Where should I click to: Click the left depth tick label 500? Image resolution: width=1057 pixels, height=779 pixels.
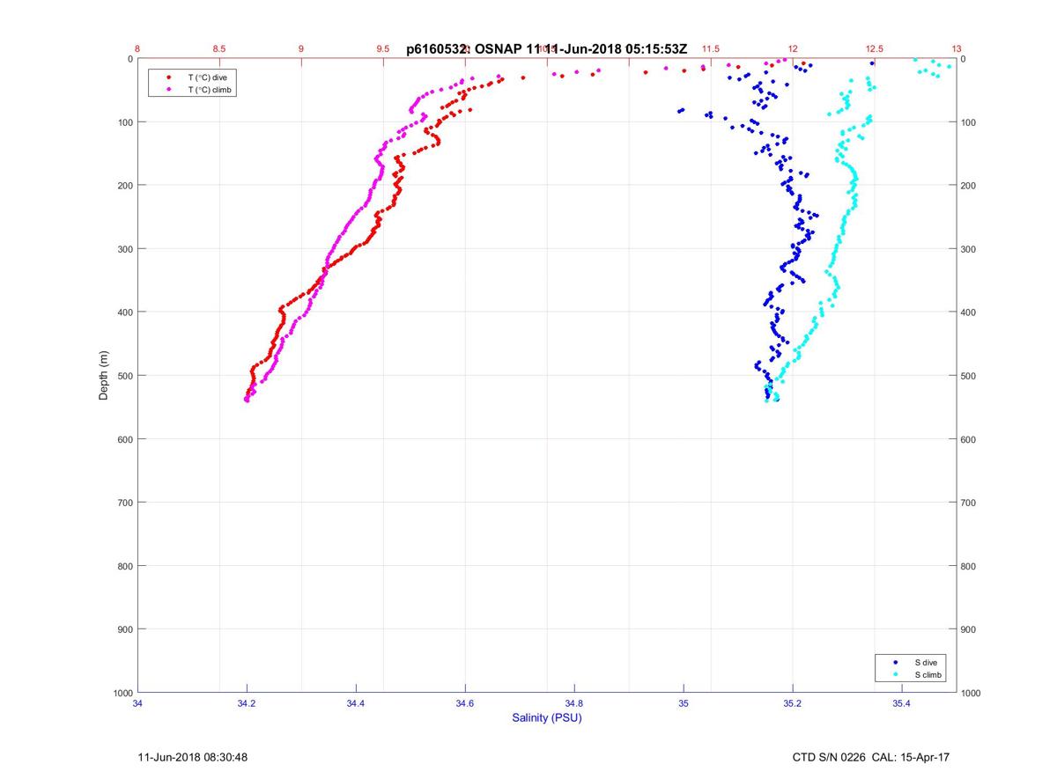point(124,376)
